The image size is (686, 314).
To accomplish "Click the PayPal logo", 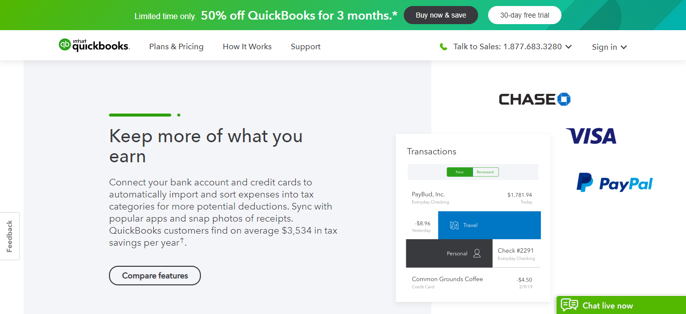I will tap(614, 182).
